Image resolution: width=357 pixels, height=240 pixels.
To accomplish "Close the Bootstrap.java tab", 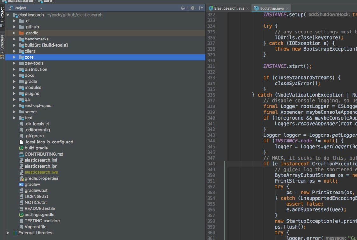I will [287, 8].
